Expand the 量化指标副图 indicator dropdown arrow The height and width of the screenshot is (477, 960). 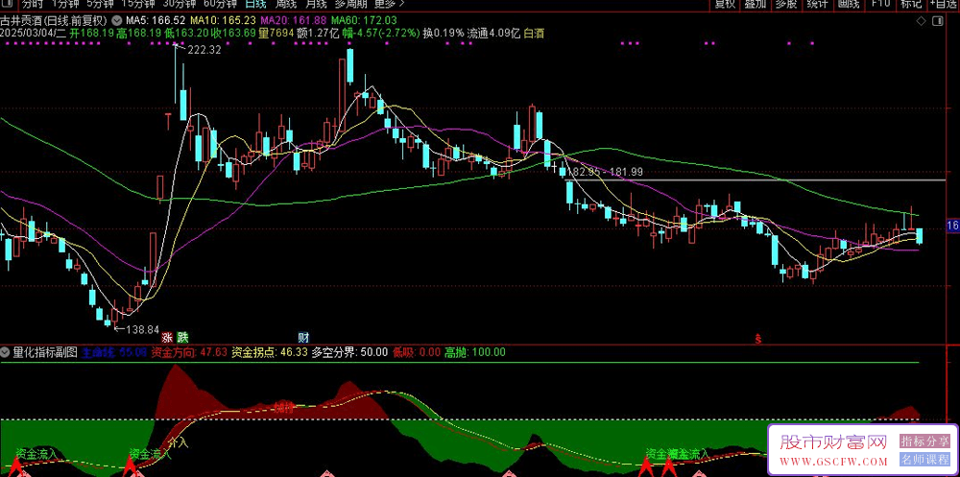tap(5, 352)
